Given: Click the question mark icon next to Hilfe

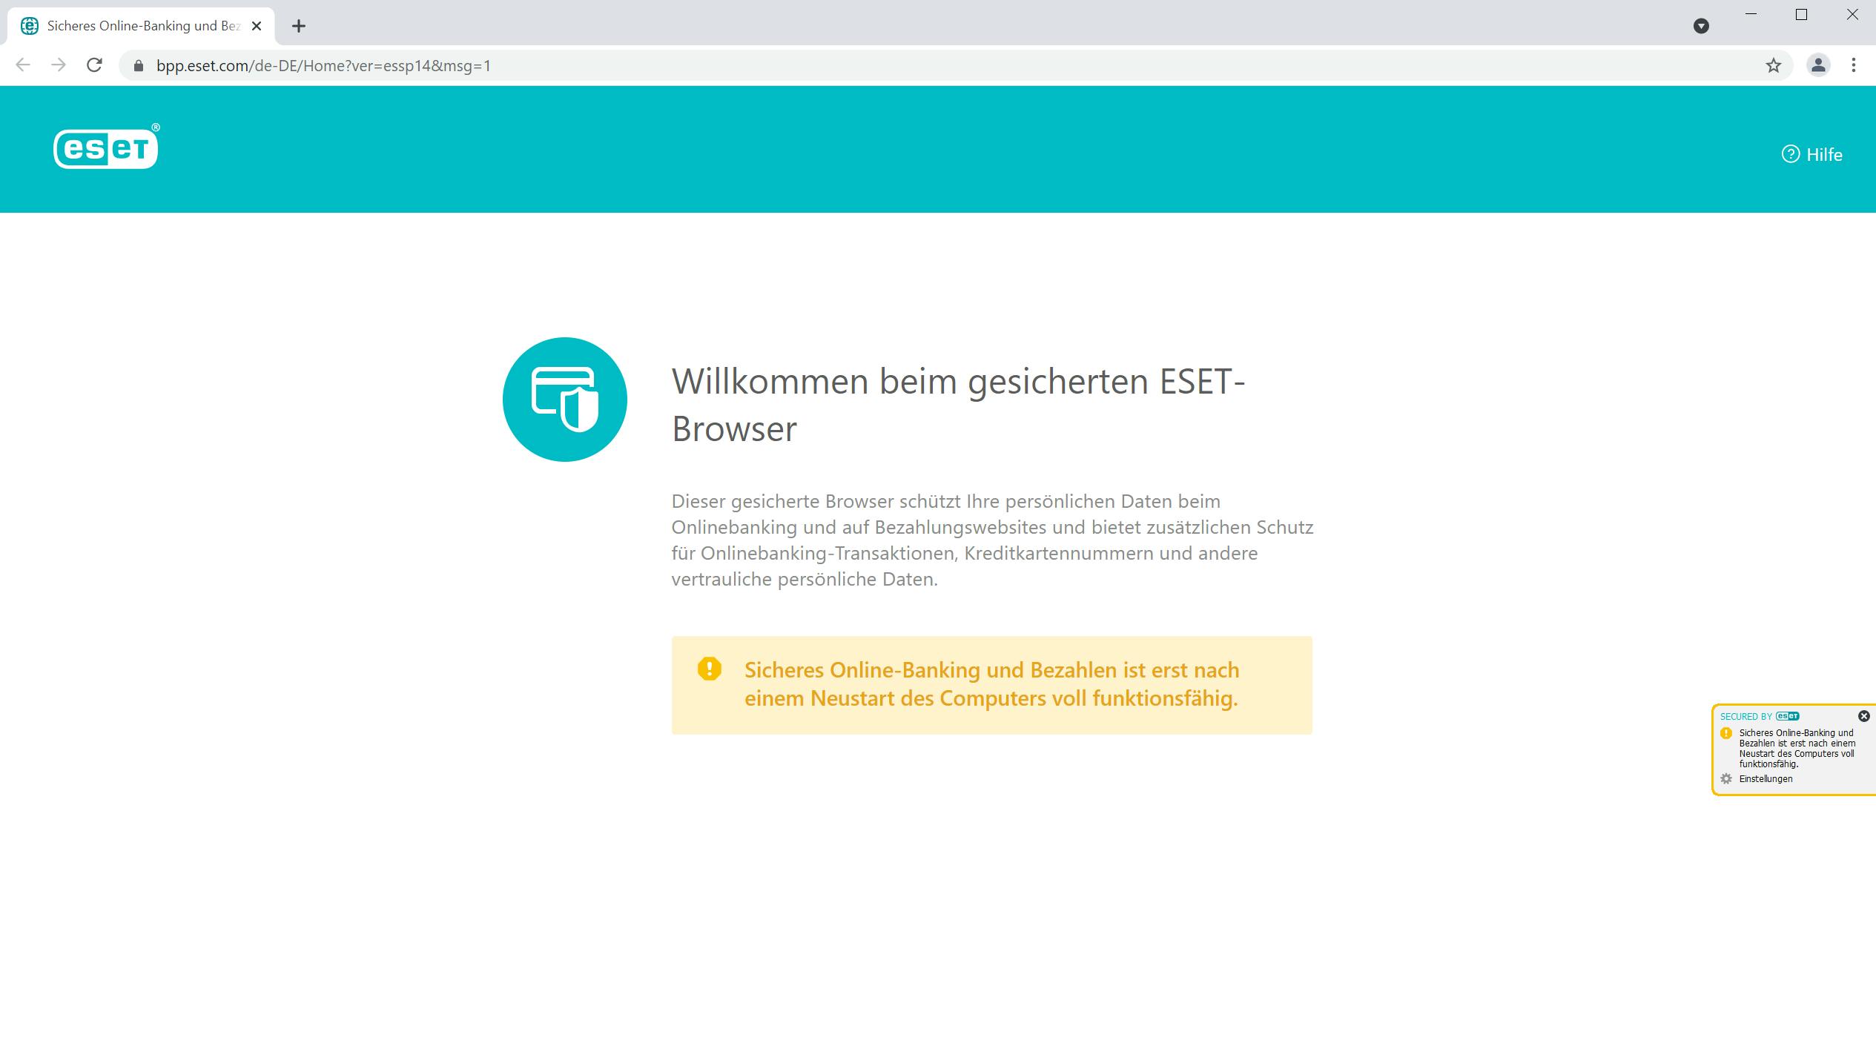Looking at the screenshot, I should tap(1791, 154).
